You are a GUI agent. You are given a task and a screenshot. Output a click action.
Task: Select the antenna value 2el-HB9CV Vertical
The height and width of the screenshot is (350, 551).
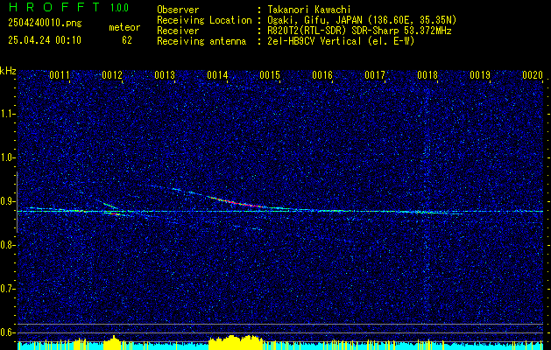coord(314,41)
